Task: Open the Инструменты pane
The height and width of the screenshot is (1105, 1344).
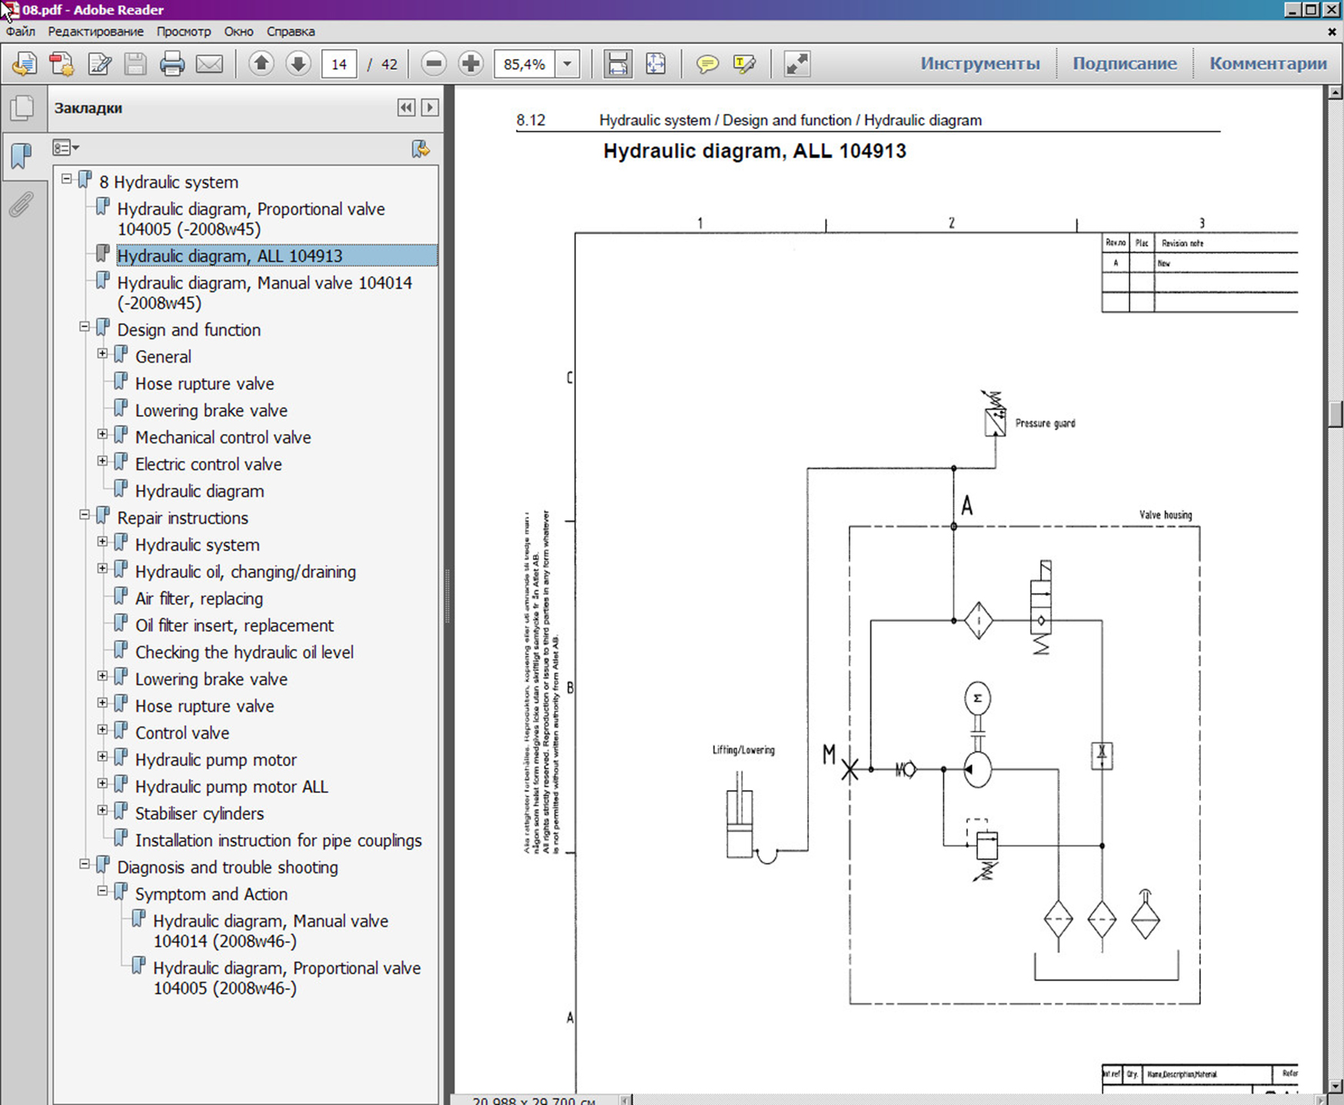Action: pyautogui.click(x=980, y=64)
